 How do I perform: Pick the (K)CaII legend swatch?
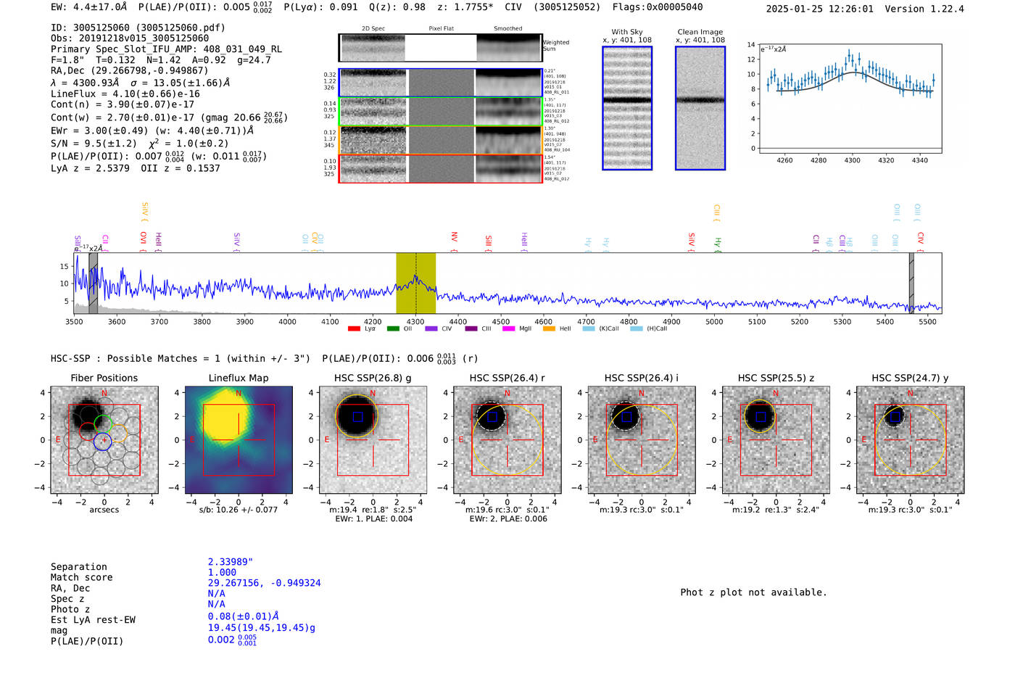pos(589,328)
